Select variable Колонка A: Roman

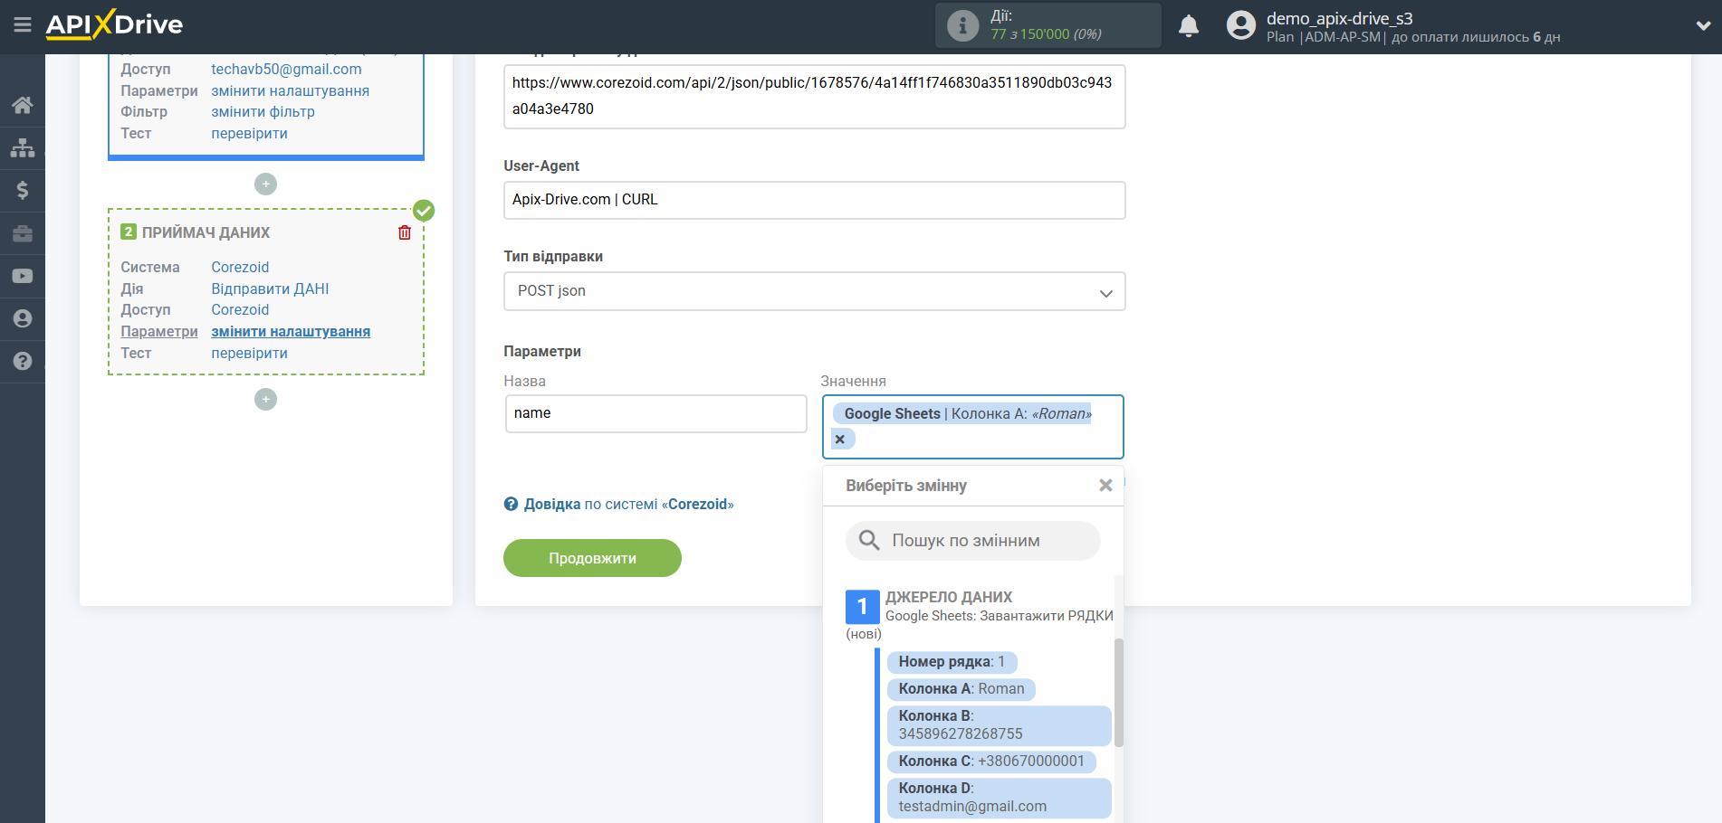click(x=961, y=689)
